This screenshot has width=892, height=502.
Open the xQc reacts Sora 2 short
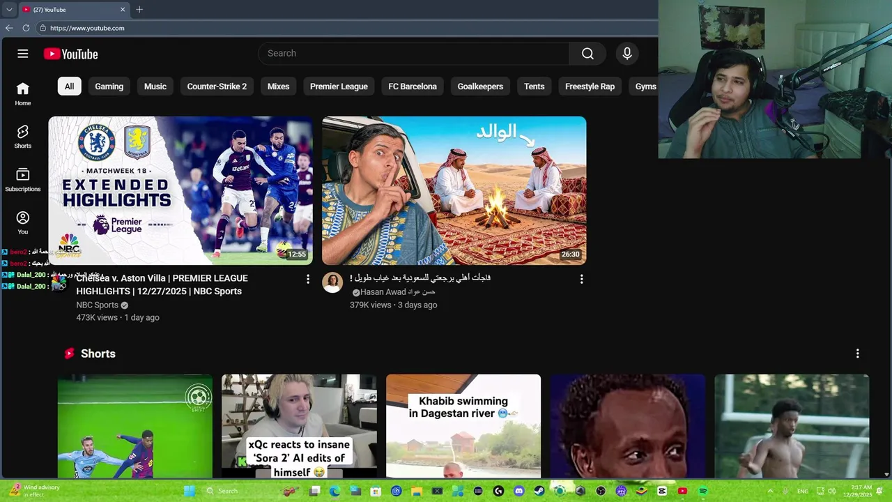(299, 426)
